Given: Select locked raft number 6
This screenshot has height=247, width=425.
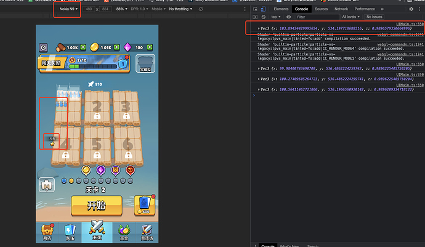Looking at the screenshot, I should click(128, 146).
